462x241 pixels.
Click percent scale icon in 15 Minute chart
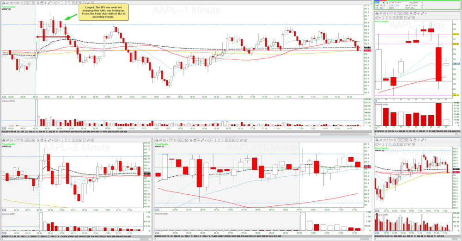click(x=187, y=140)
